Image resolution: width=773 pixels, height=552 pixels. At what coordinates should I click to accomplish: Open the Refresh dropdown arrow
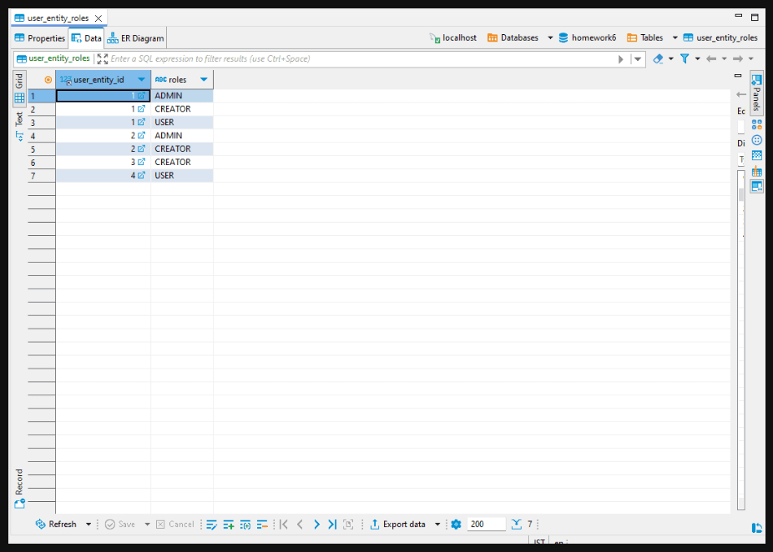click(x=88, y=524)
